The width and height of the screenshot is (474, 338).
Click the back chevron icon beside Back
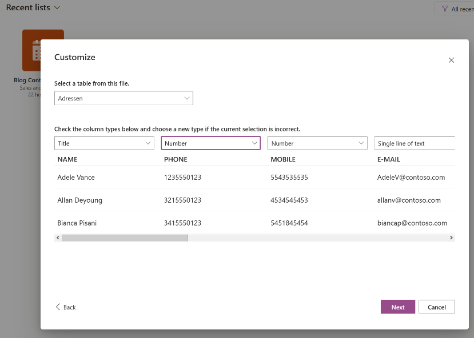click(58, 307)
